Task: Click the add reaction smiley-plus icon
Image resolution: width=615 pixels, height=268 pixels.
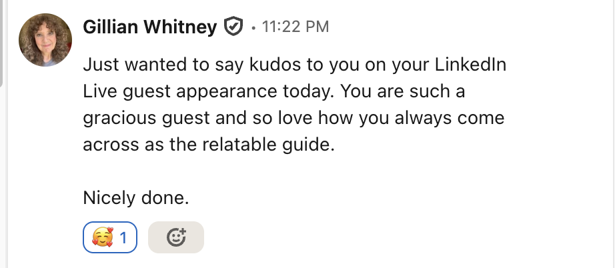Action: click(x=175, y=237)
